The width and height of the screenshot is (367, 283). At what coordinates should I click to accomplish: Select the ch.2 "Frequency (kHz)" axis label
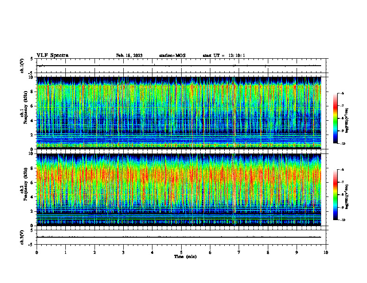(25, 184)
